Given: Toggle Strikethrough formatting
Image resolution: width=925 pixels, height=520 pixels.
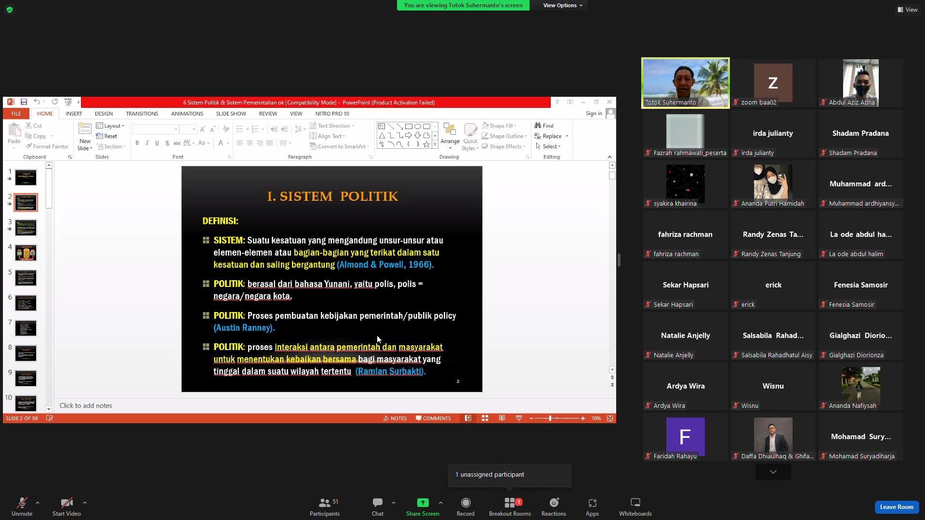Looking at the screenshot, I should pyautogui.click(x=177, y=143).
